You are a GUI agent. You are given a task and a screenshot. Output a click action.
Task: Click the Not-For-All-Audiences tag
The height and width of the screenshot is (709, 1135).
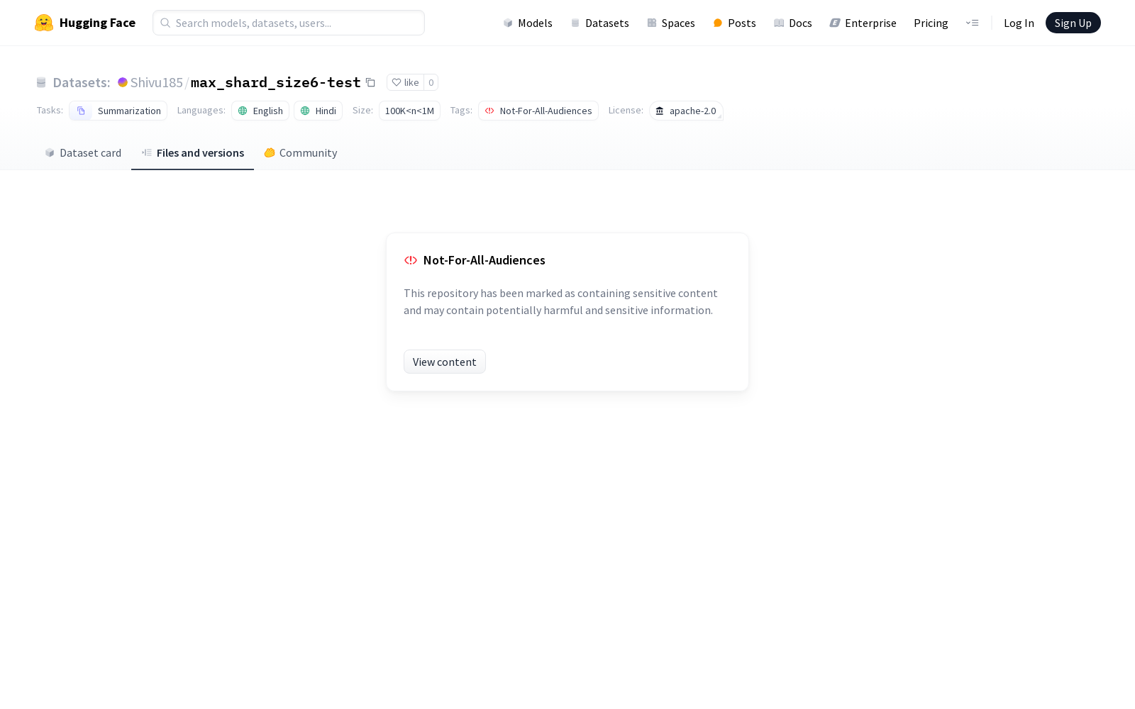click(x=538, y=111)
